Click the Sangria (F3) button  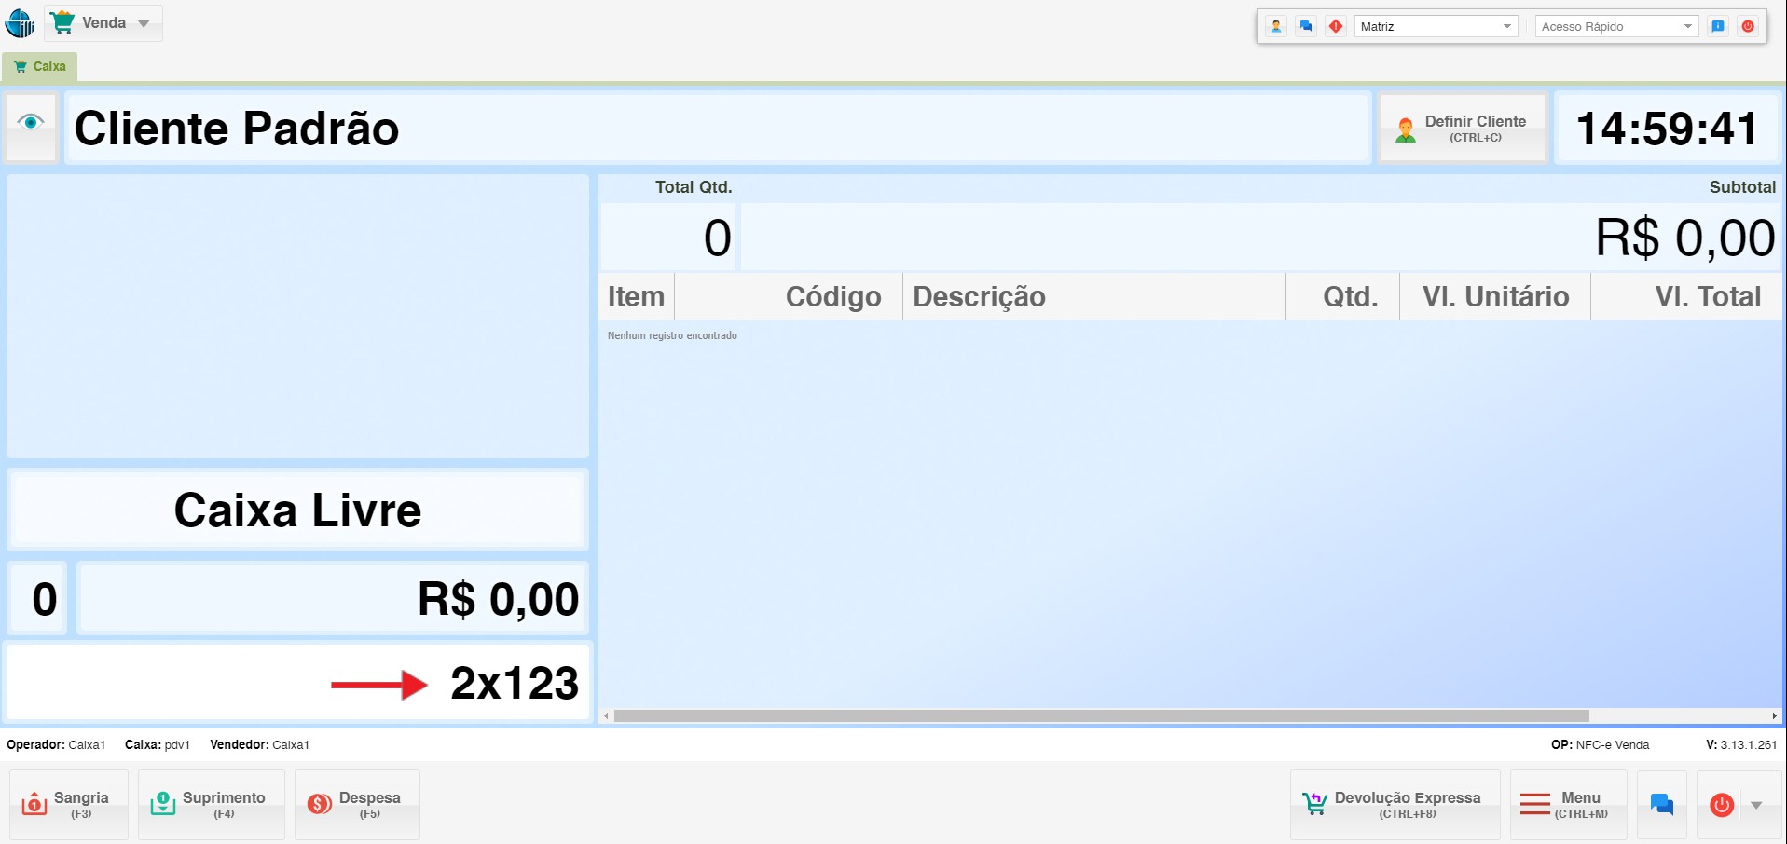[x=69, y=805]
